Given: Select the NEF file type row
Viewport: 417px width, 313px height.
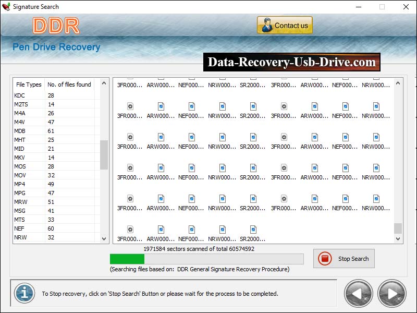Looking at the screenshot, I should tap(57, 228).
